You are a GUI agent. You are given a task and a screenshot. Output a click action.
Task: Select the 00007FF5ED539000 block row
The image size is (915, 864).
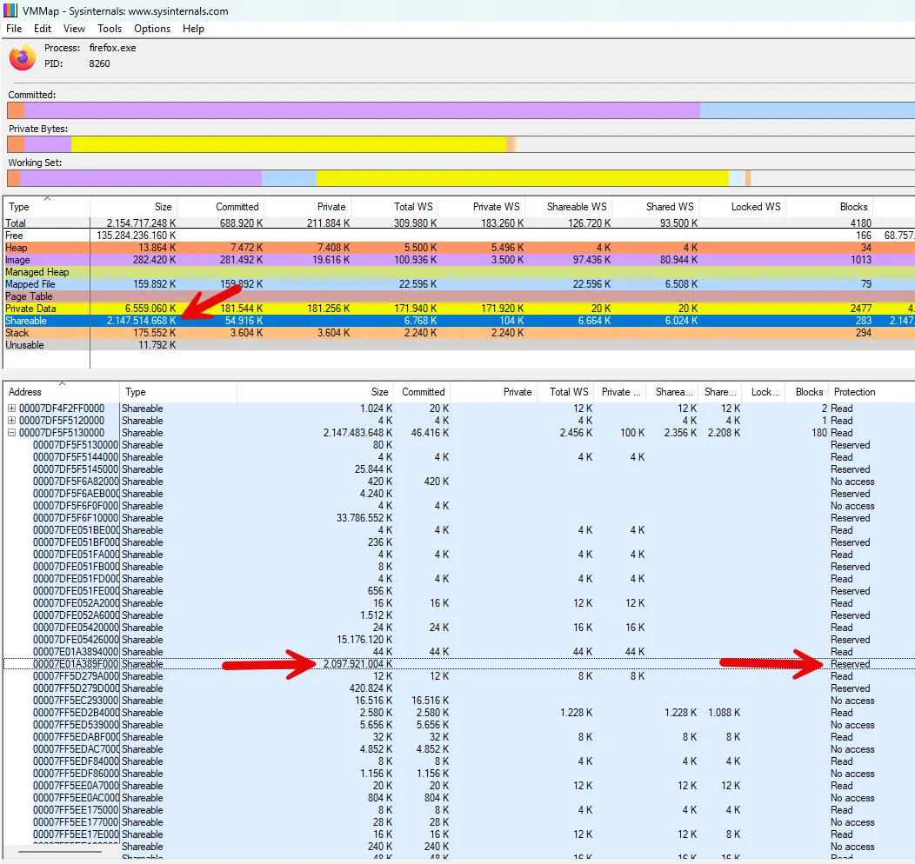coord(459,725)
